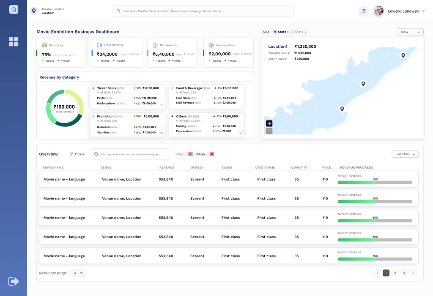This screenshot has width=433, height=296.
Task: Expand Ticket Sales card with down chevron
Action: tap(162, 104)
